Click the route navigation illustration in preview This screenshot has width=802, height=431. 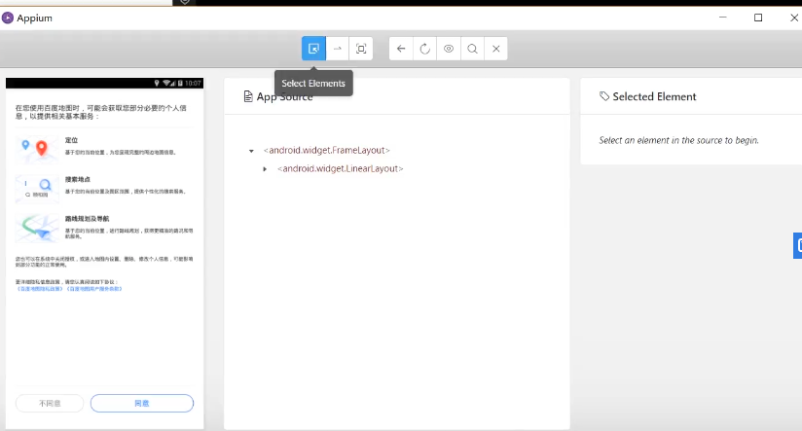36,228
